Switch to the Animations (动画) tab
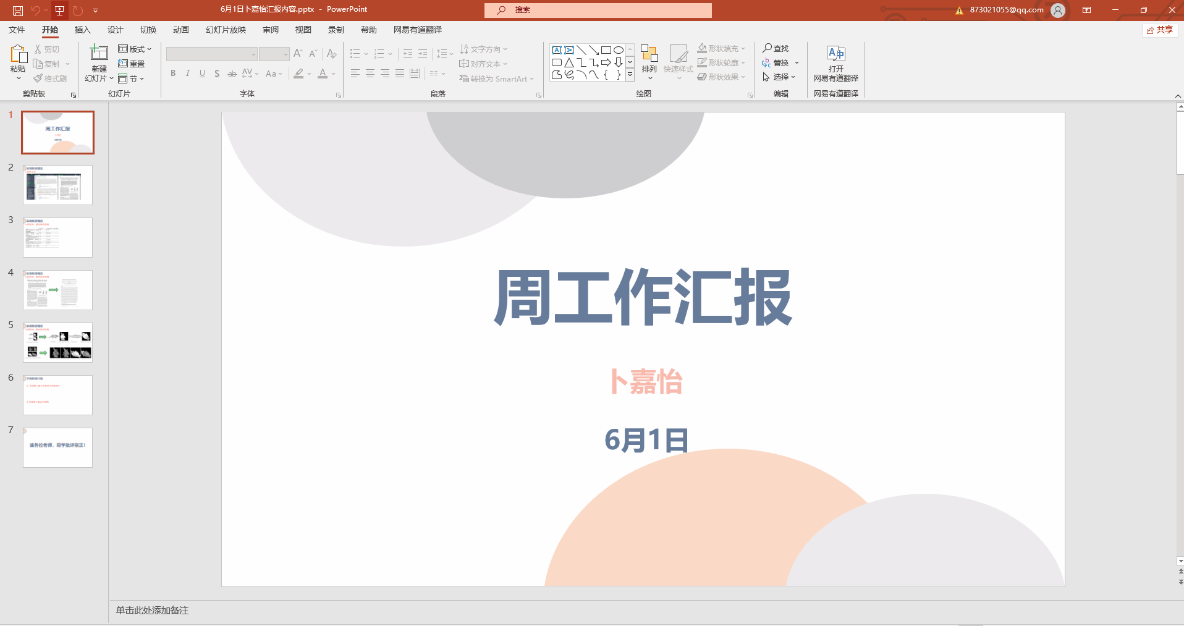Screen dimensions: 1184x626 coord(180,30)
